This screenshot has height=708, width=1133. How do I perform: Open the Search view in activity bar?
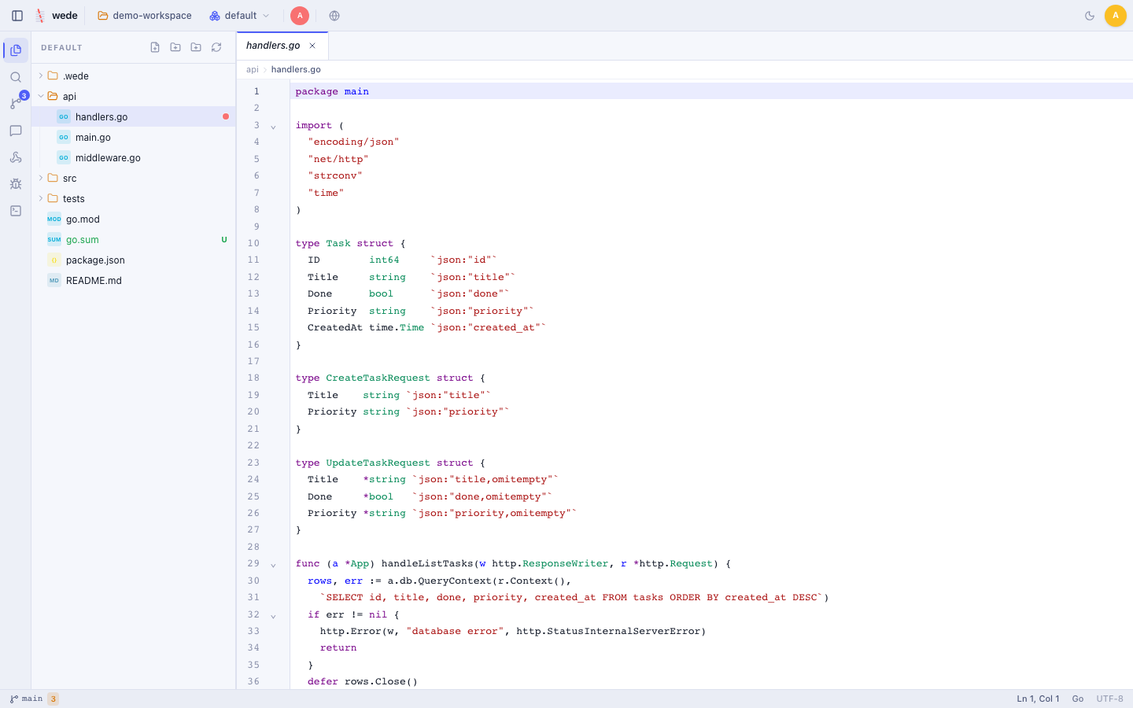point(16,77)
